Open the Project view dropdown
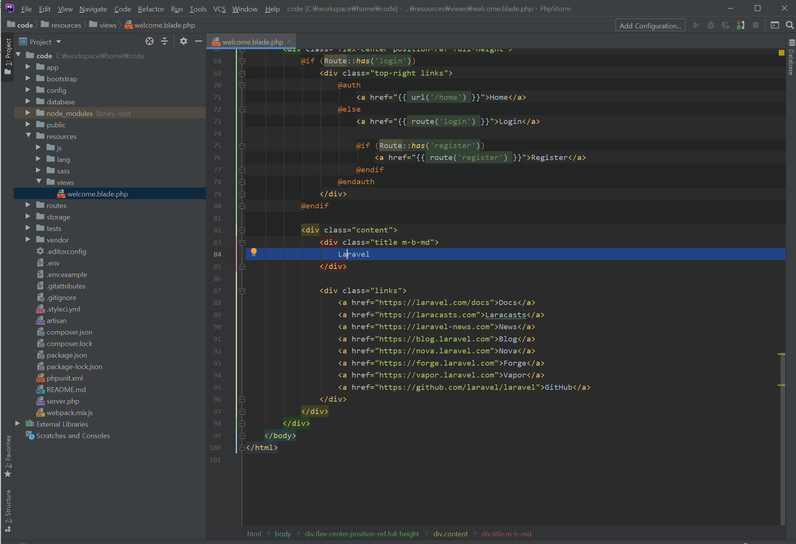The width and height of the screenshot is (796, 544). (x=59, y=42)
